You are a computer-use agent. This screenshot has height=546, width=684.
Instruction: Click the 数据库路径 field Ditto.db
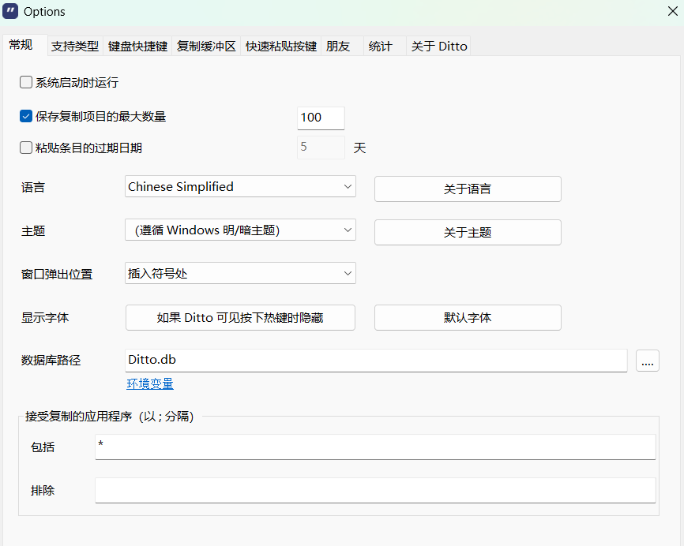pyautogui.click(x=376, y=361)
